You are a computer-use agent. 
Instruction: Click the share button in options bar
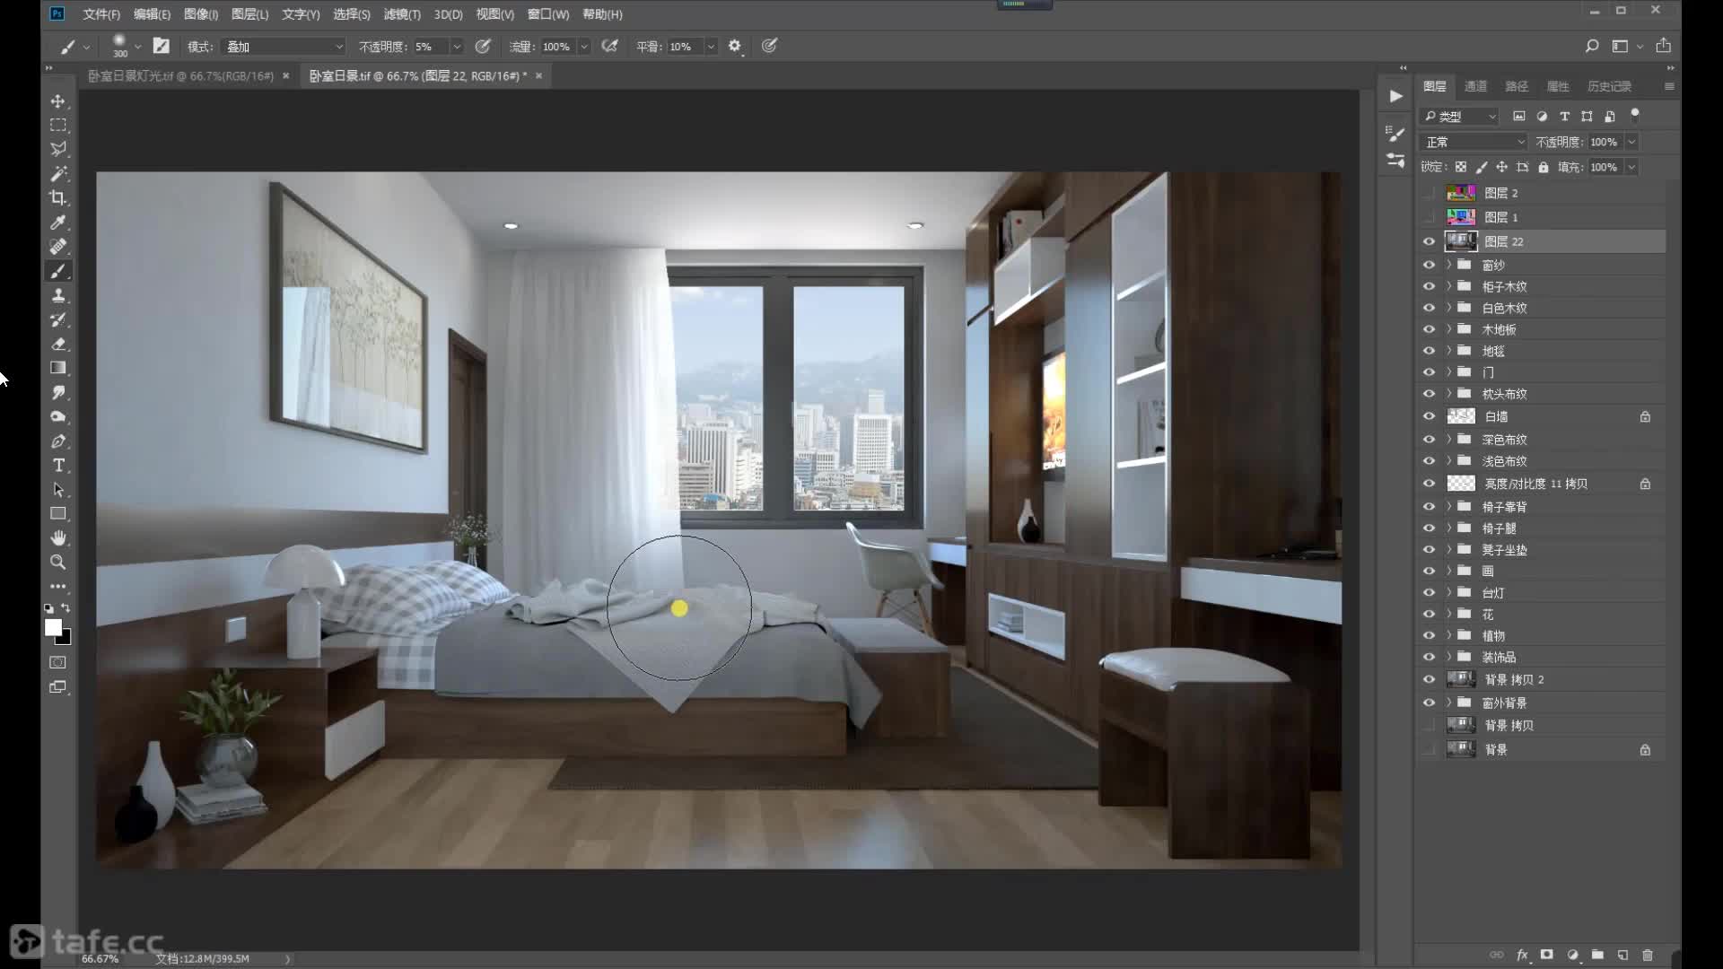pos(1663,46)
